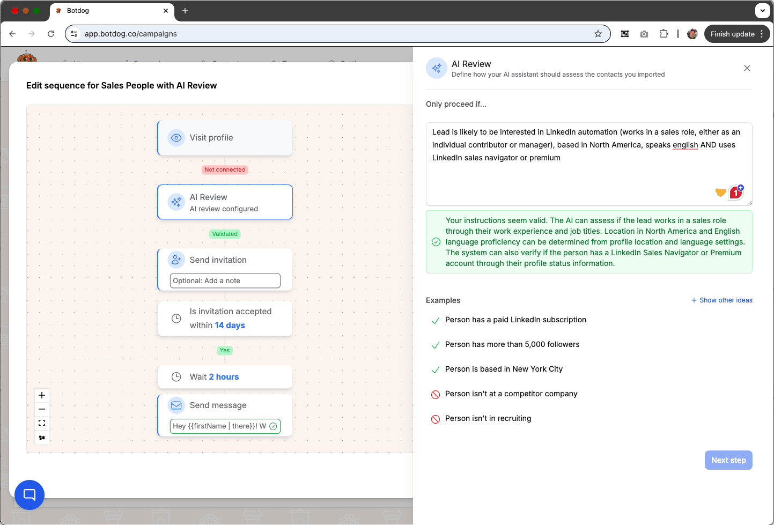Click the envelope icon on Send message
Screen dimensions: 774x525
pyautogui.click(x=176, y=405)
